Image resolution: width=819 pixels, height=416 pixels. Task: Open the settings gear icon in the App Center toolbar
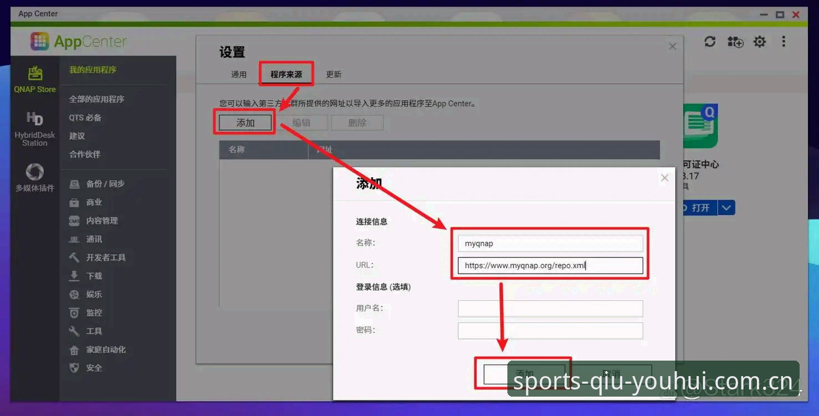coord(760,42)
